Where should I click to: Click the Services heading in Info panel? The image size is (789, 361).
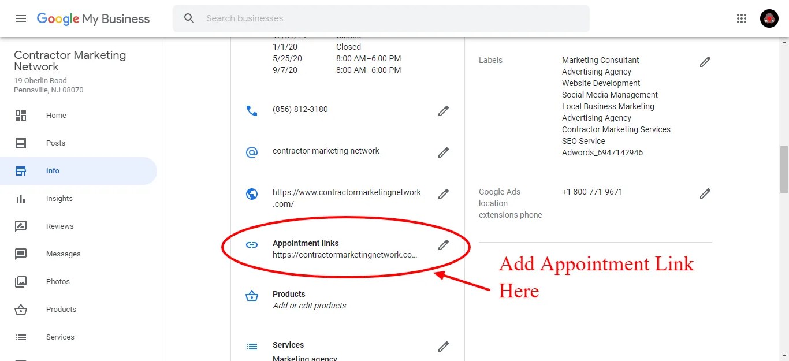point(288,345)
